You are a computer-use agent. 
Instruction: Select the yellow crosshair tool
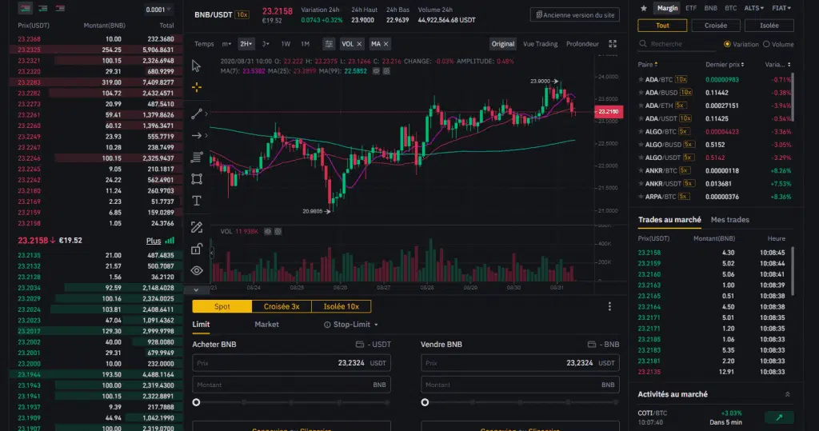click(x=197, y=87)
